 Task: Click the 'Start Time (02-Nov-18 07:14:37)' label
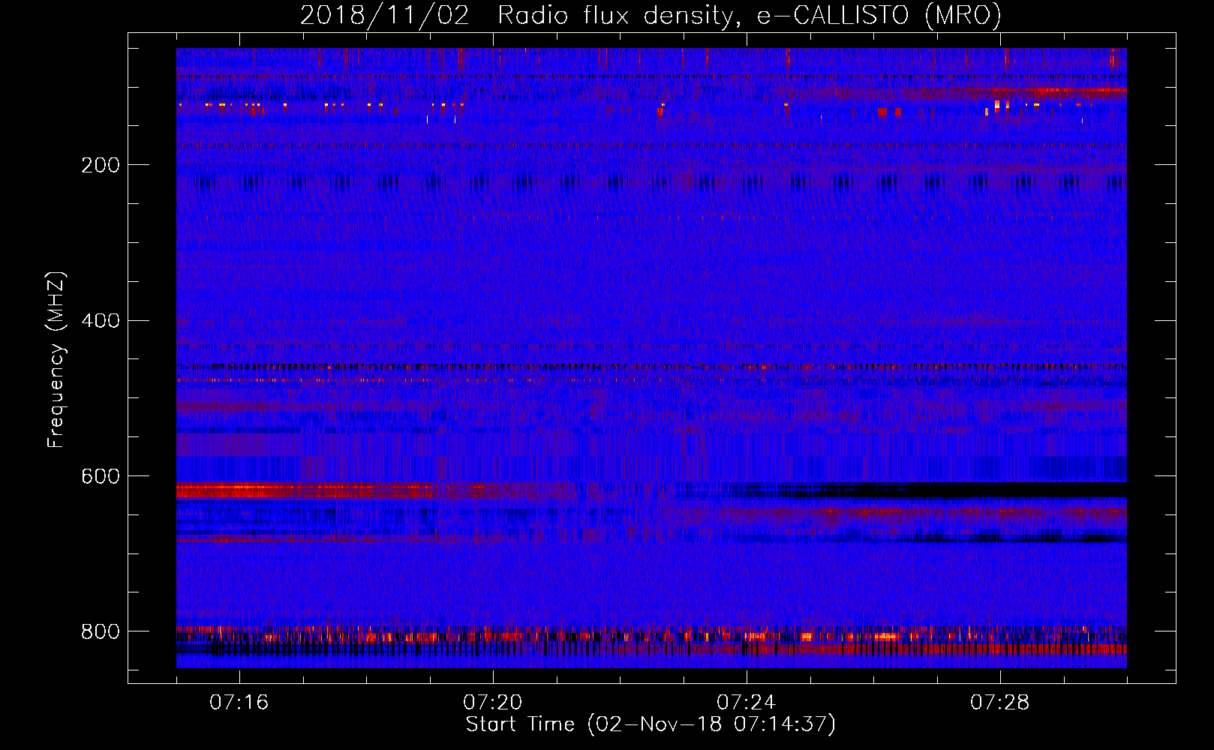click(x=651, y=724)
